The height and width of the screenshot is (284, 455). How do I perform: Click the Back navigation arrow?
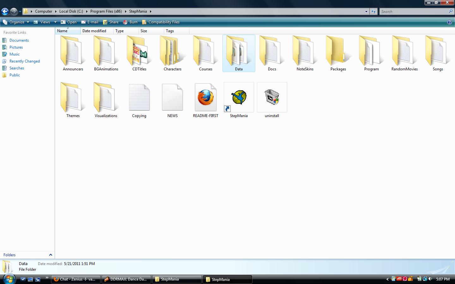tap(5, 12)
